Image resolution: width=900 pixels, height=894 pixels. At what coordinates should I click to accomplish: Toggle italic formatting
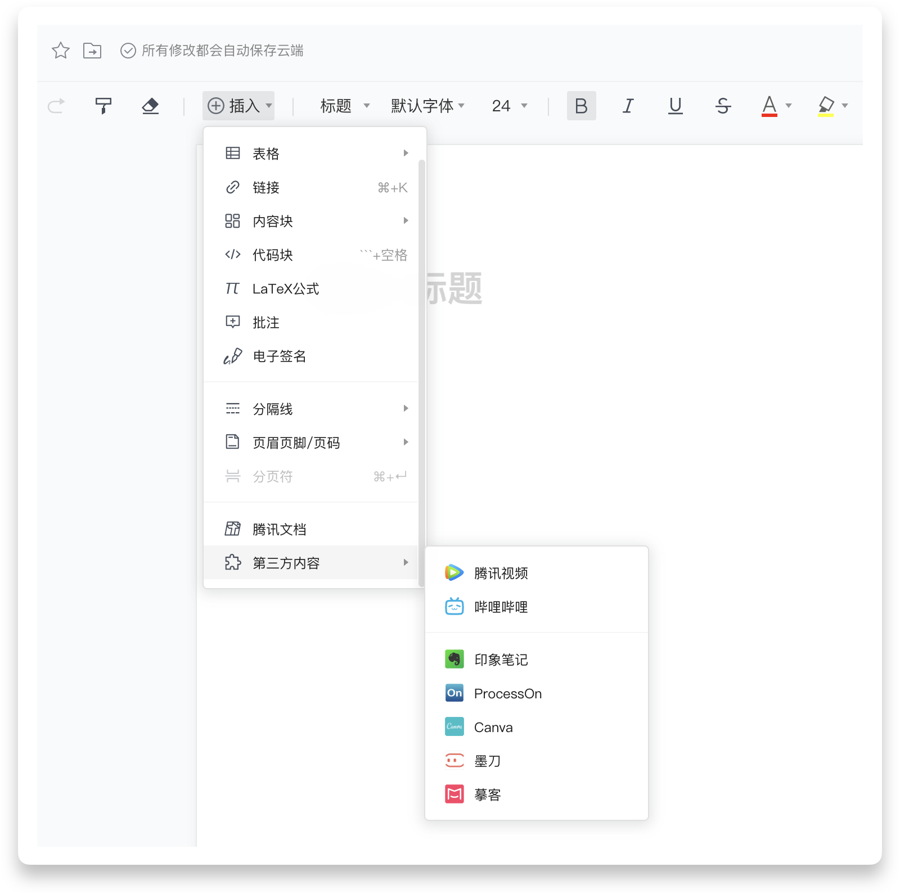tap(628, 106)
